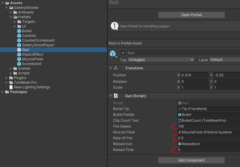Viewport: 240px width, 167px height.
Task: Click the Add Component button
Action: [x=191, y=160]
